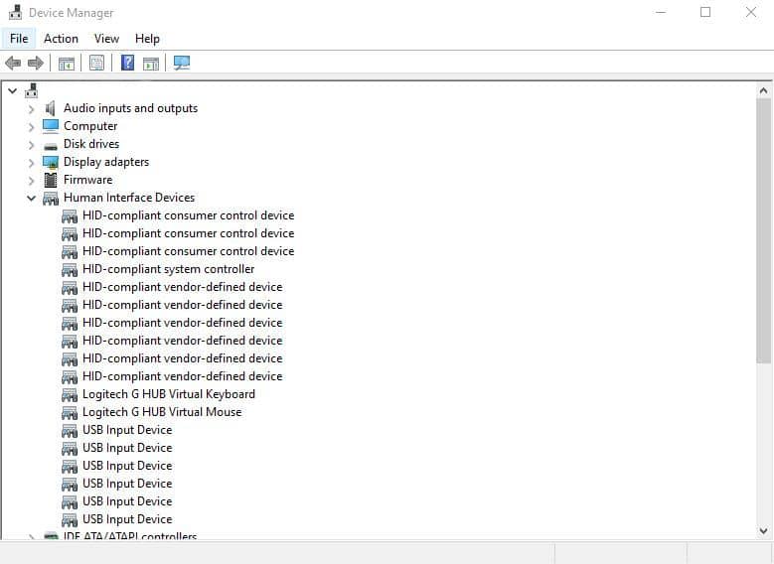This screenshot has width=774, height=564.
Task: Click the Forward arrow toolbar icon
Action: [x=36, y=64]
